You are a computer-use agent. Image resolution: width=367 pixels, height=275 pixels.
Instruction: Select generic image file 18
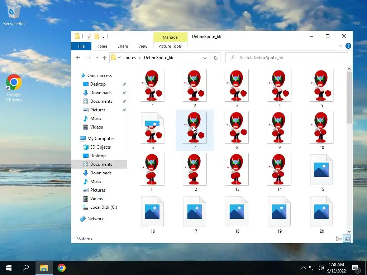point(237,214)
